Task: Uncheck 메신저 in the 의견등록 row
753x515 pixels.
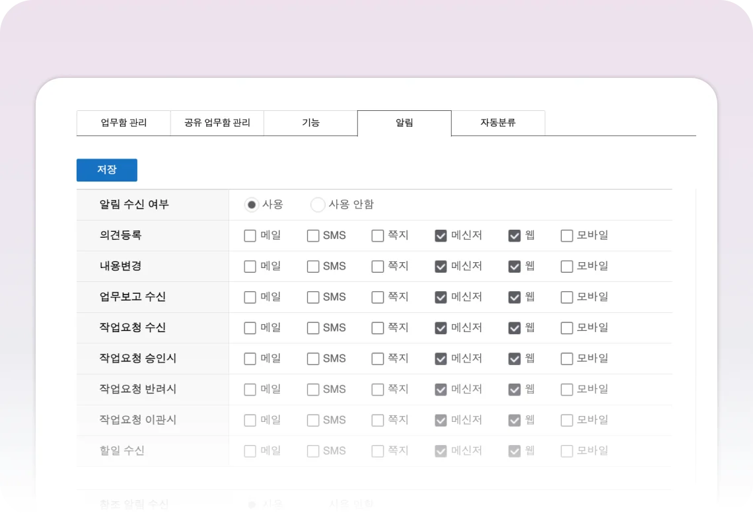Action: (x=441, y=236)
